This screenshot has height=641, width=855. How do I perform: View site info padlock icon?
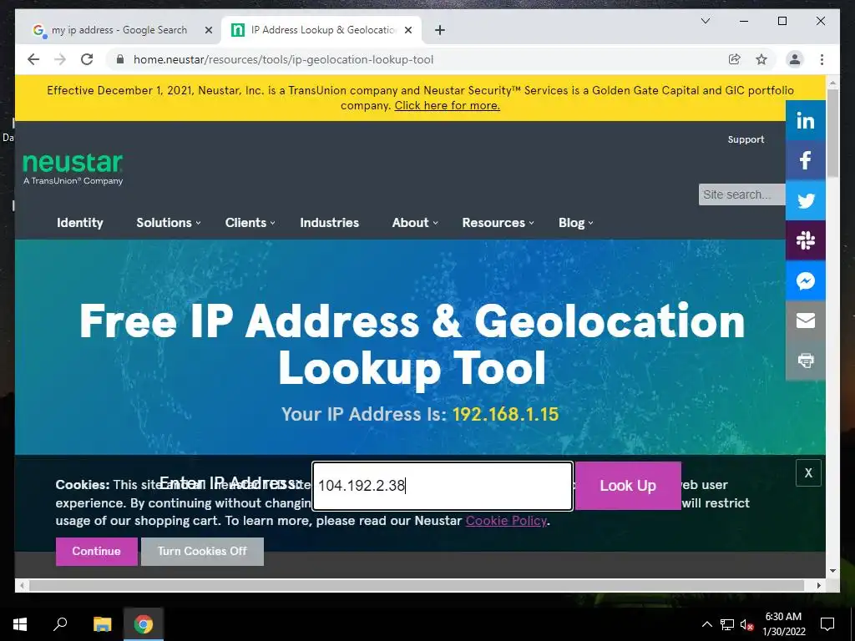point(120,59)
